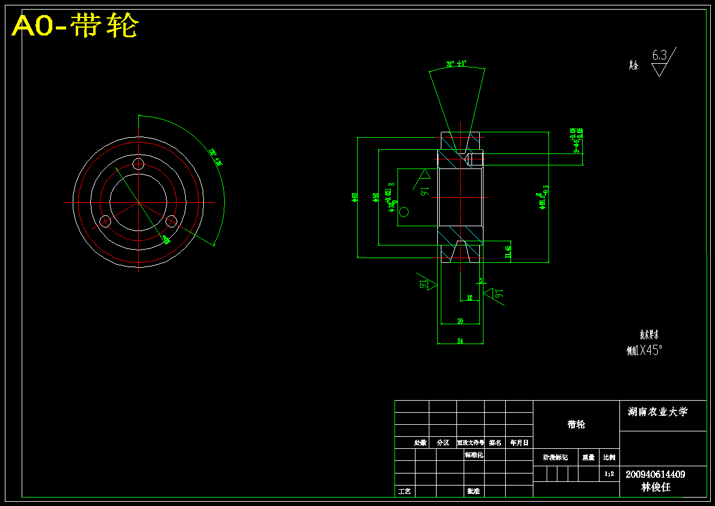The height and width of the screenshot is (506, 715).
Task: Click the "1:2" scale value cell
Action: tap(609, 474)
